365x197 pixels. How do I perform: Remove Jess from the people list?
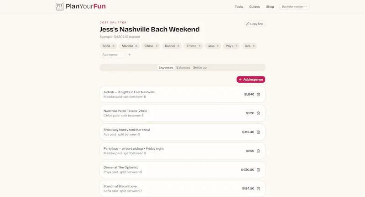pos(218,46)
